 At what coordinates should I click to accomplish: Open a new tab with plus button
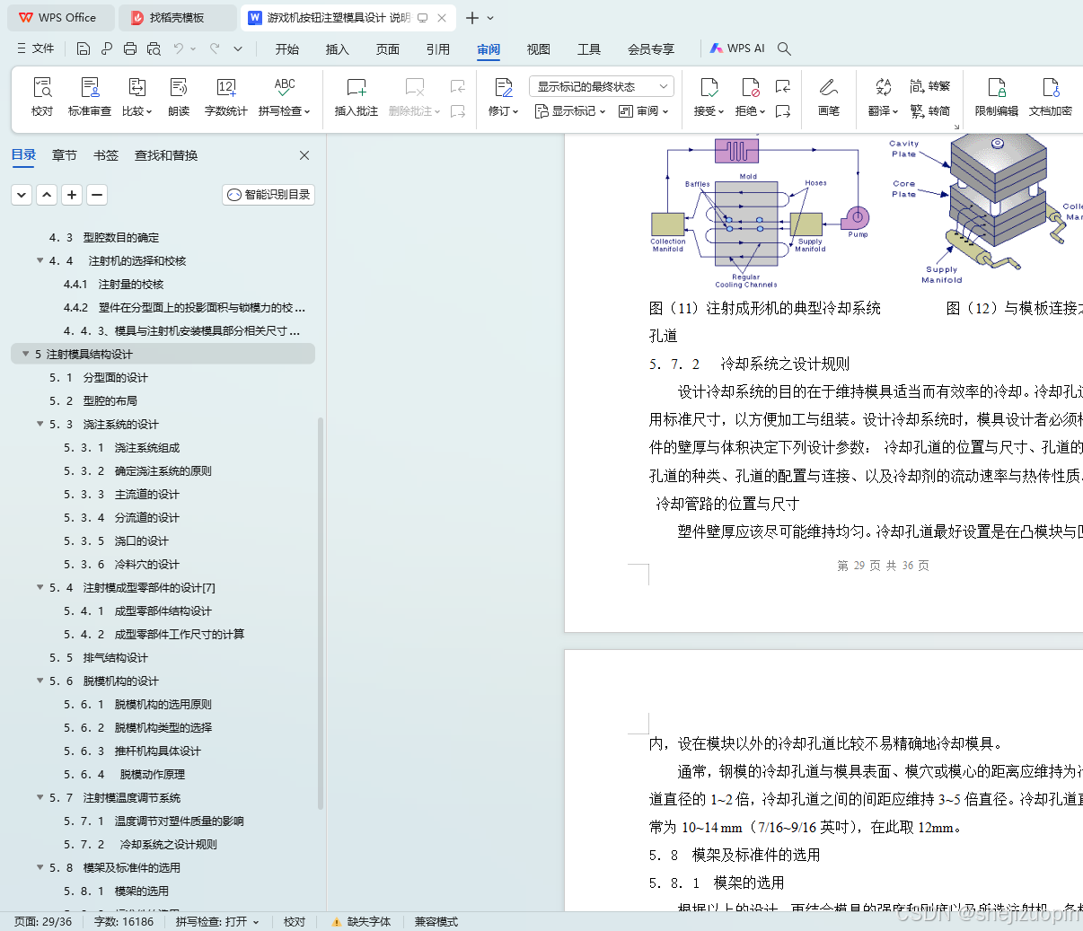[x=472, y=17]
